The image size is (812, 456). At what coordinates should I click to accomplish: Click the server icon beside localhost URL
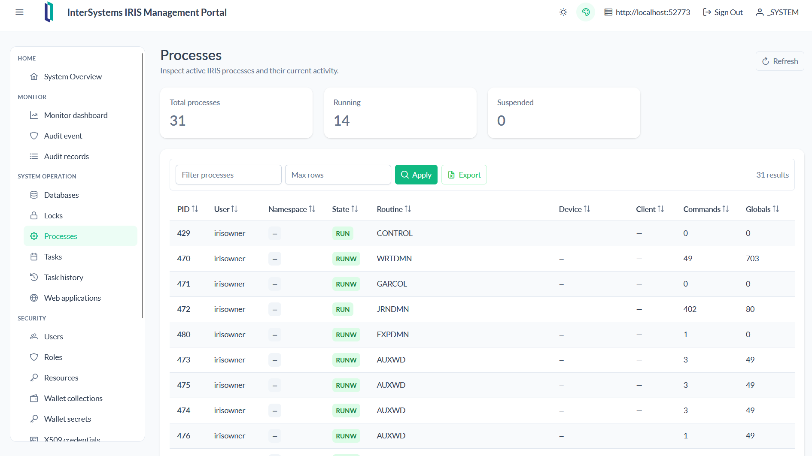tap(608, 12)
